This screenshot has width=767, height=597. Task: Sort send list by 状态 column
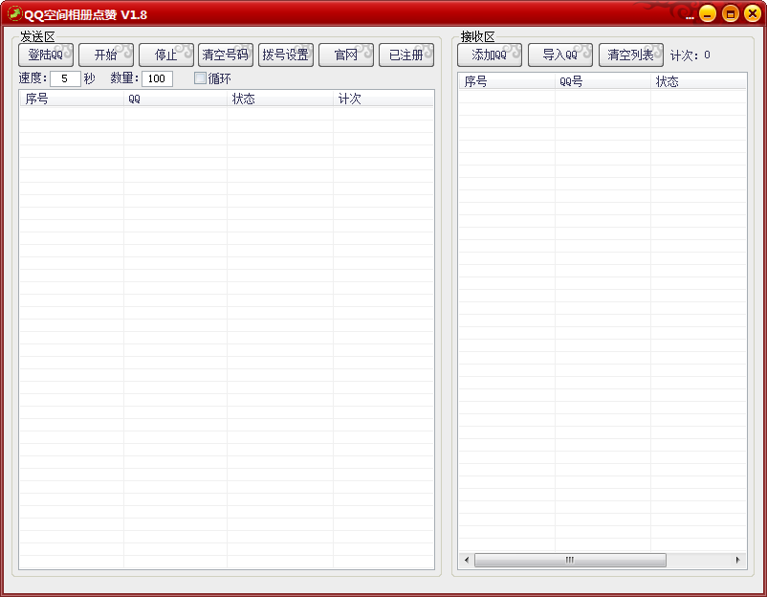coord(280,99)
